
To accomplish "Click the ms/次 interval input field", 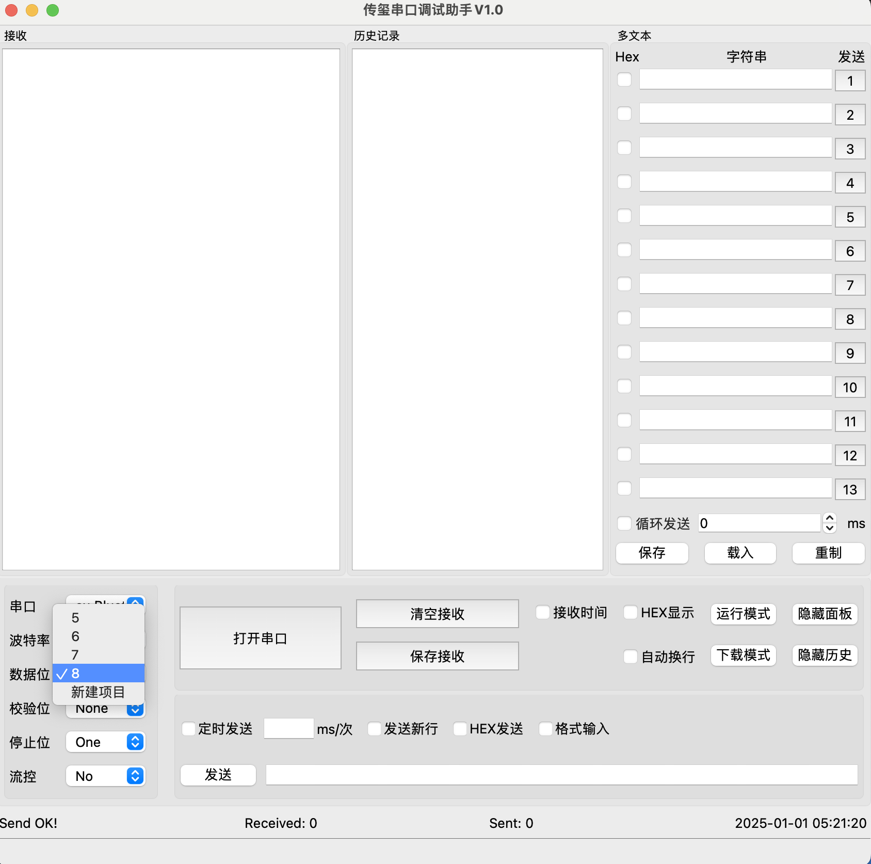I will [x=288, y=729].
